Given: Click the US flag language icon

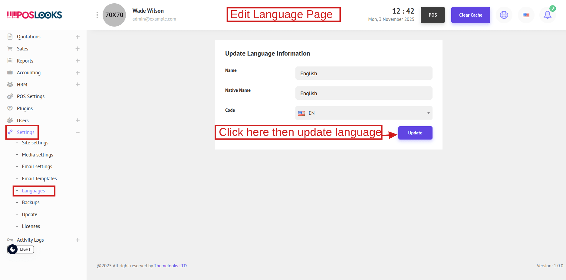Looking at the screenshot, I should [x=526, y=15].
